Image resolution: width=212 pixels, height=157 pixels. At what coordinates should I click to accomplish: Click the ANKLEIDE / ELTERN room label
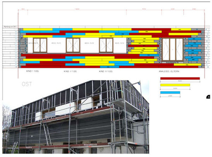click(169, 71)
